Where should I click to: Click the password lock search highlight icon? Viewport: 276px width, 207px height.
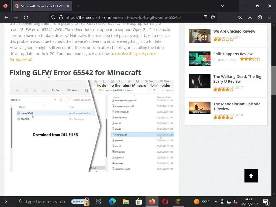pos(80,202)
